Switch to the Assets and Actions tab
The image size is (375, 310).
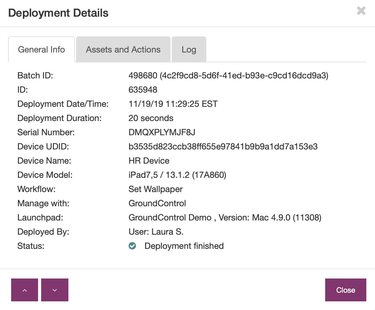click(123, 50)
